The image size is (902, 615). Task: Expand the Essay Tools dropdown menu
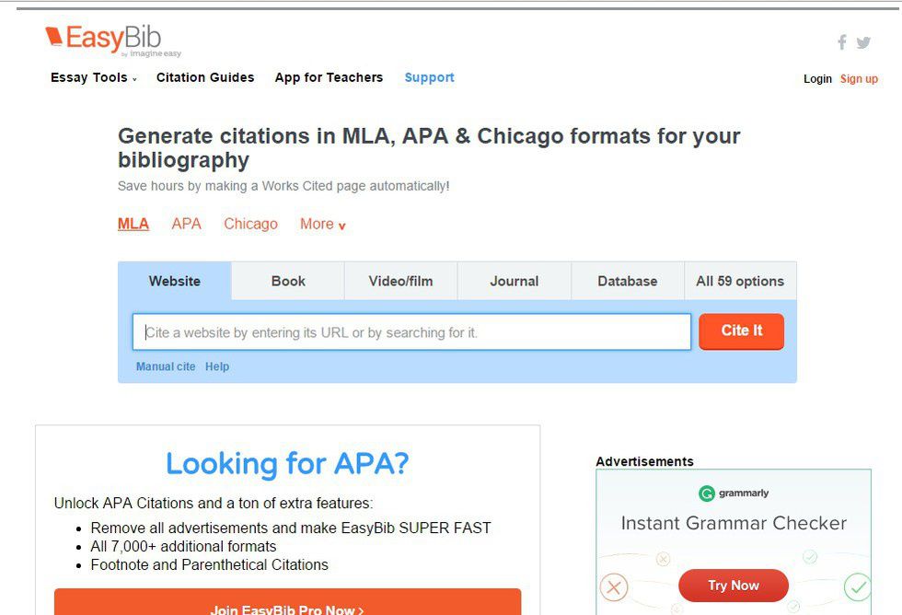coord(93,78)
